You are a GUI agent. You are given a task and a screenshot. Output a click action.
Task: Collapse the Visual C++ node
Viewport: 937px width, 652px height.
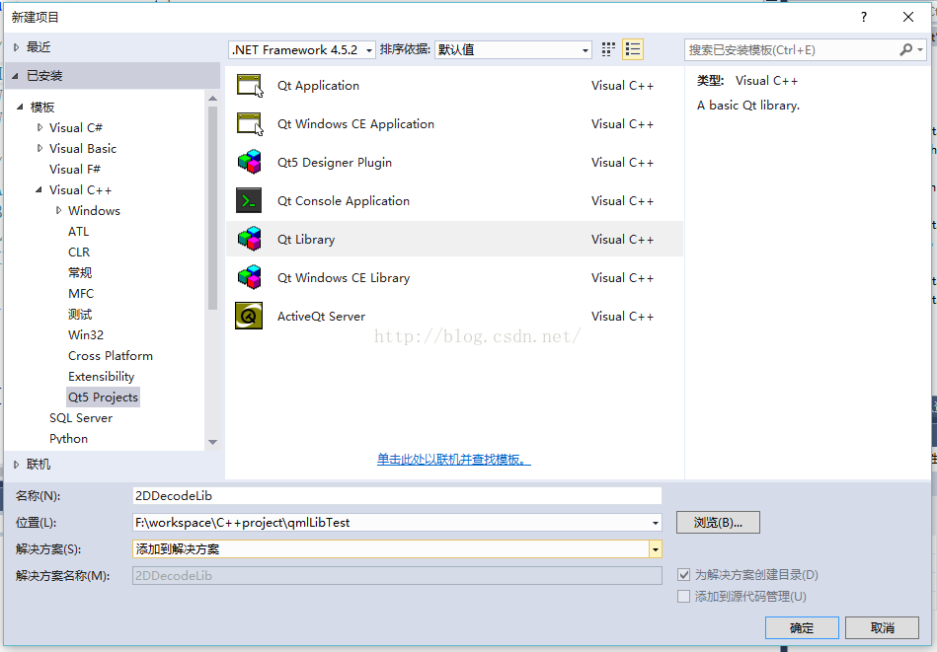(39, 189)
